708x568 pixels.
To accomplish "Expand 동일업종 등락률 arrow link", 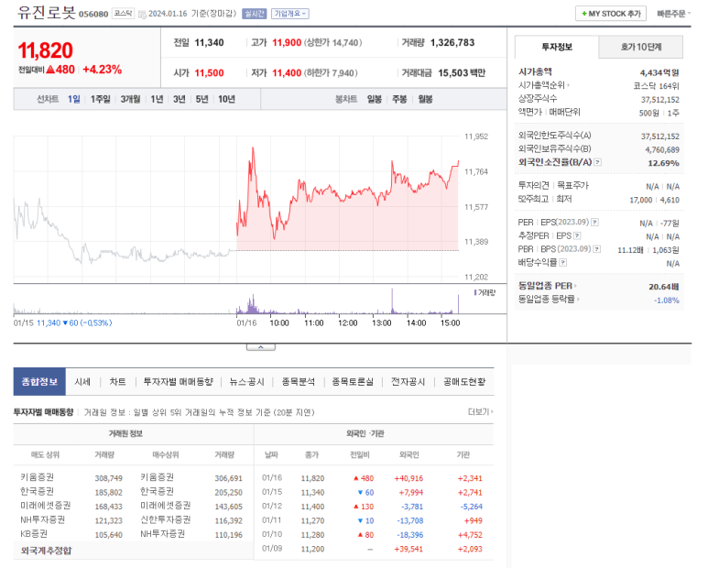I will [549, 299].
